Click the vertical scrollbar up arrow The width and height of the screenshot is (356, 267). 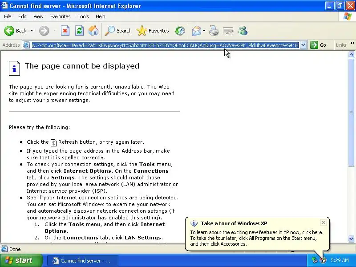(351, 54)
